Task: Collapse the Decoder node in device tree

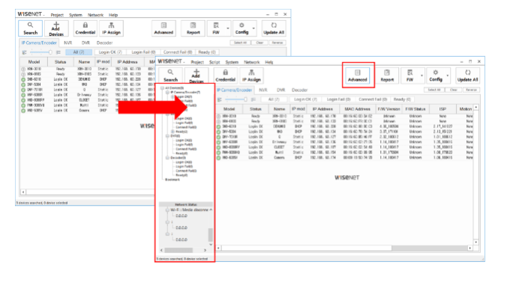Action: tap(167, 158)
